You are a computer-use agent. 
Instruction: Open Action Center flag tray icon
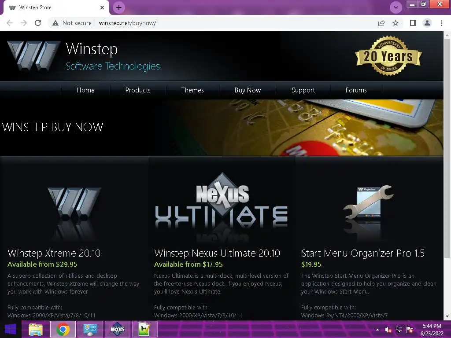tap(410, 330)
